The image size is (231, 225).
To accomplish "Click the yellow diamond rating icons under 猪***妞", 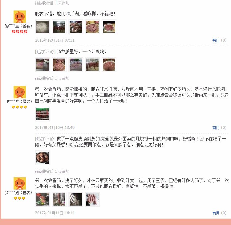I will point(19,198).
